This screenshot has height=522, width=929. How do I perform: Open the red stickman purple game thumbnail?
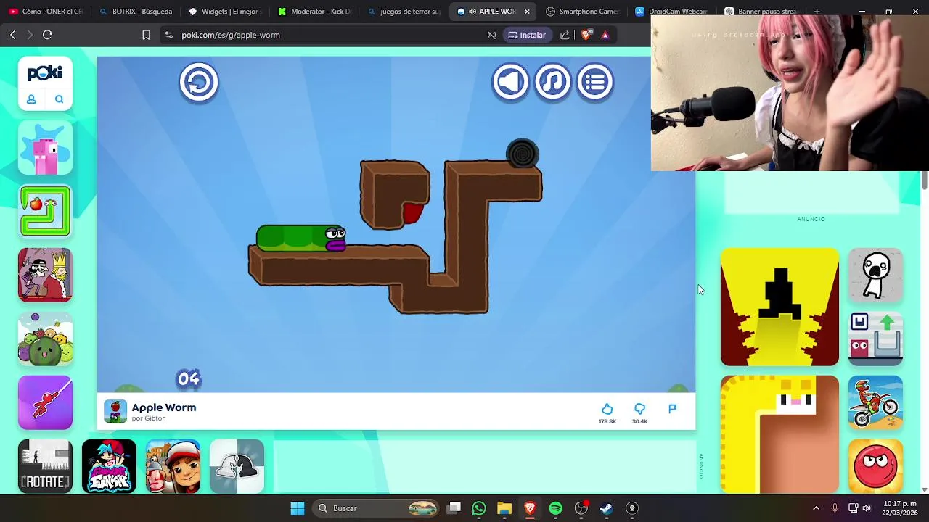click(x=45, y=403)
